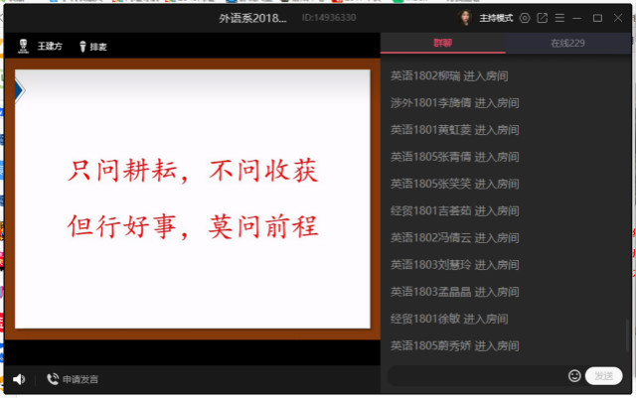Screen dimensions: 636x398
Task: Click the room ID:14936330 text
Action: pos(329,18)
